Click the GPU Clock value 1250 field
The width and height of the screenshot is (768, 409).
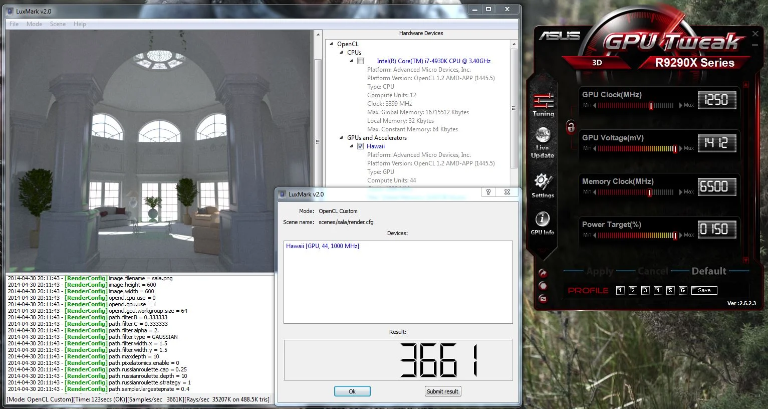pyautogui.click(x=716, y=100)
